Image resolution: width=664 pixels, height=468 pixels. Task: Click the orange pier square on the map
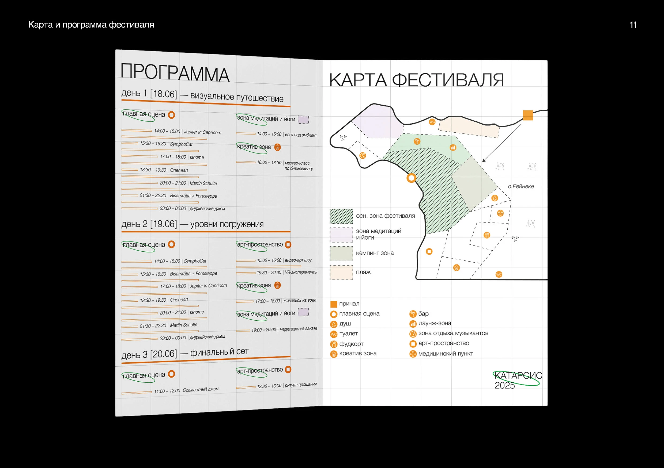coord(528,115)
